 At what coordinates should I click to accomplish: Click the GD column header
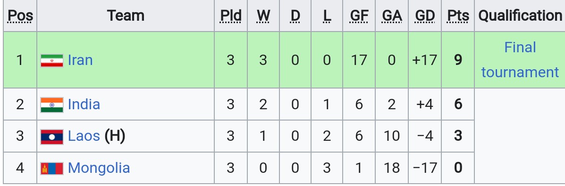(x=425, y=16)
